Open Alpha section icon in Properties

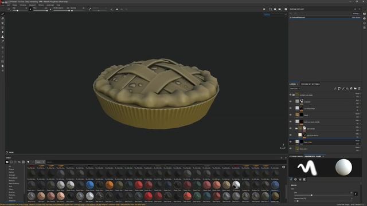pyautogui.click(x=296, y=179)
